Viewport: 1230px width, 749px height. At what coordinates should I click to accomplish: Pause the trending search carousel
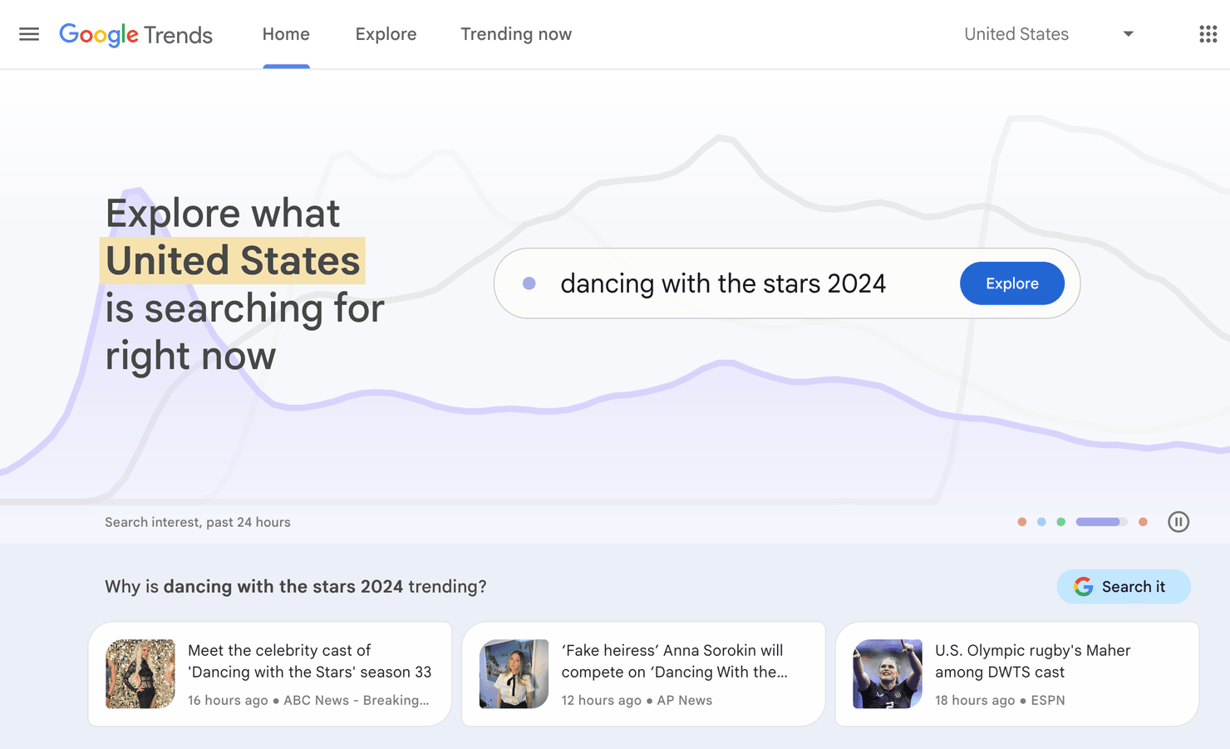pos(1178,522)
